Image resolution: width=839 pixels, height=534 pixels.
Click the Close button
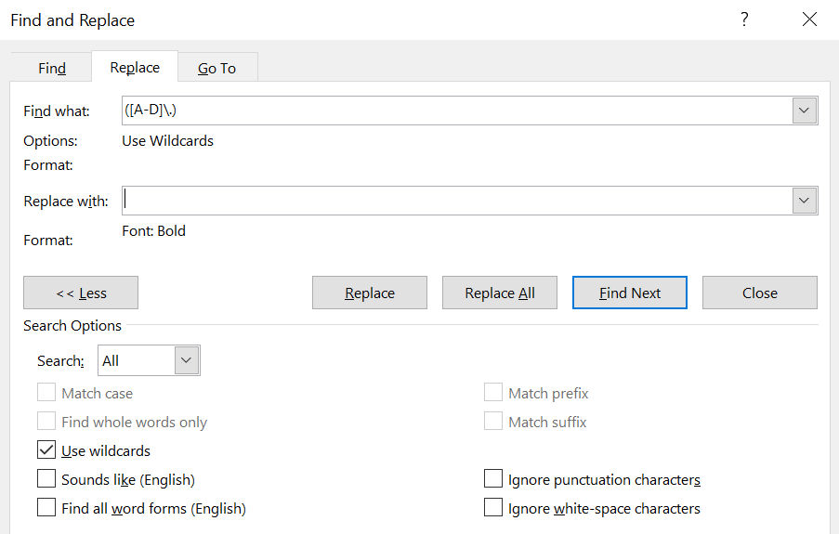click(x=760, y=293)
